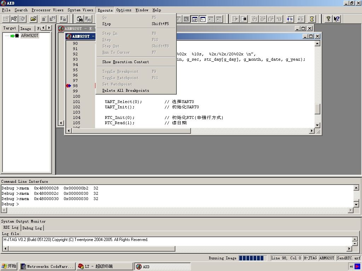Click the Stop execution toolbar icon

[x=244, y=19]
